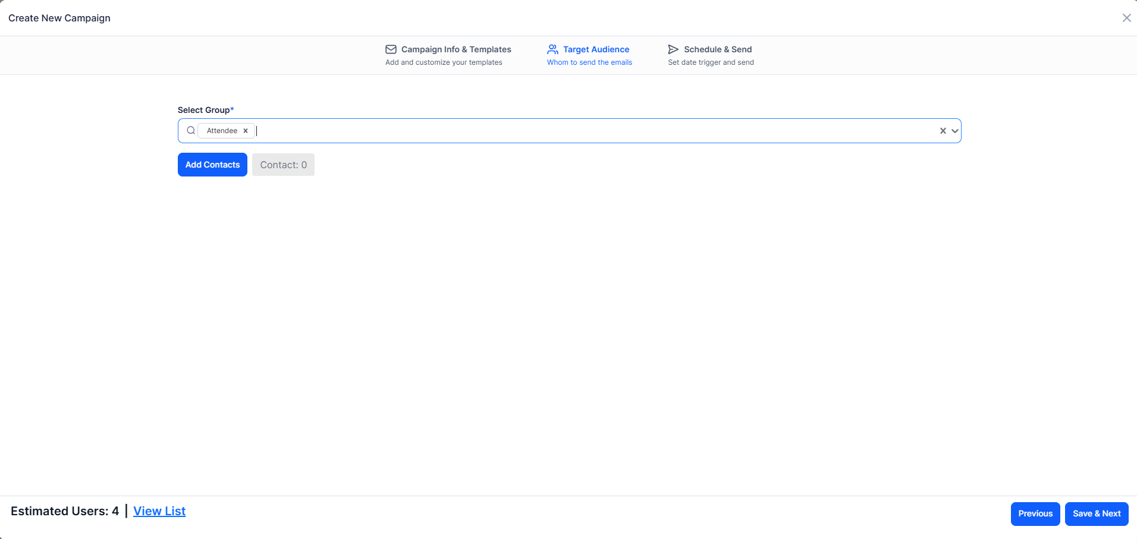Click the 'Select Group' field label

(x=206, y=110)
